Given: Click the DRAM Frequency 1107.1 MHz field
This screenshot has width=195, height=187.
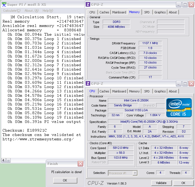Looking at the screenshot, I should [150, 43].
